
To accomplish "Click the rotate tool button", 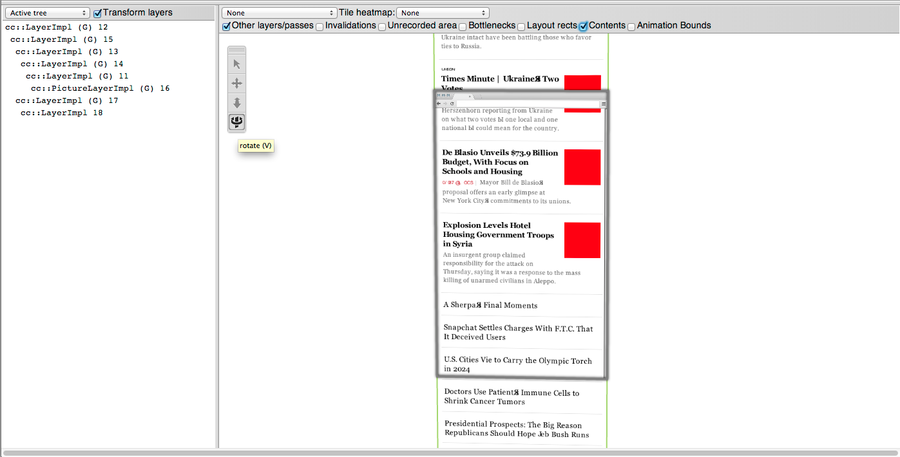I will coord(236,122).
